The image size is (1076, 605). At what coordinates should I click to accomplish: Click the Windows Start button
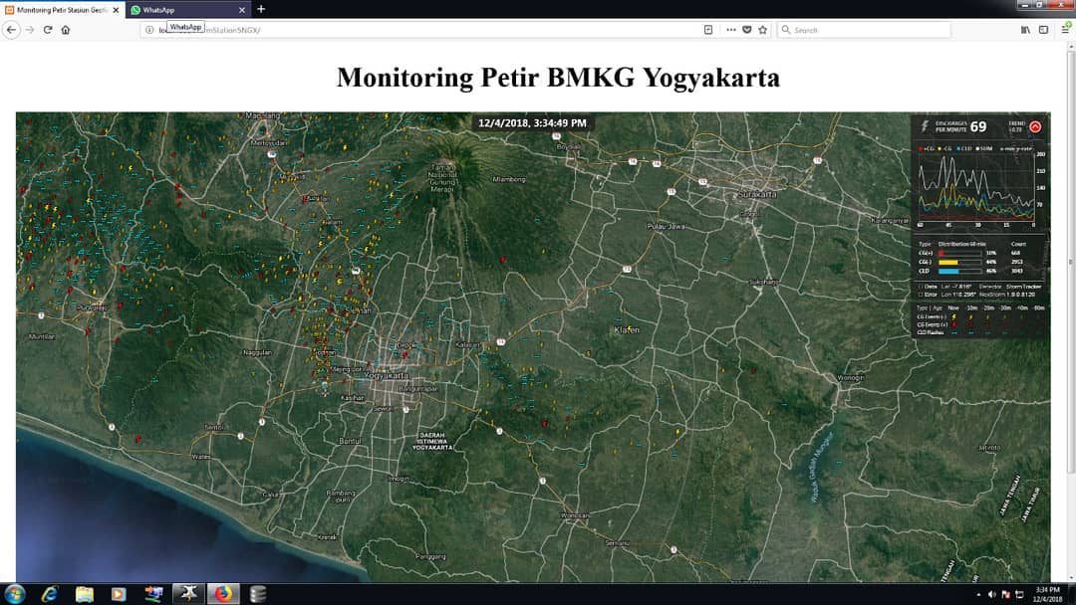coord(15,594)
